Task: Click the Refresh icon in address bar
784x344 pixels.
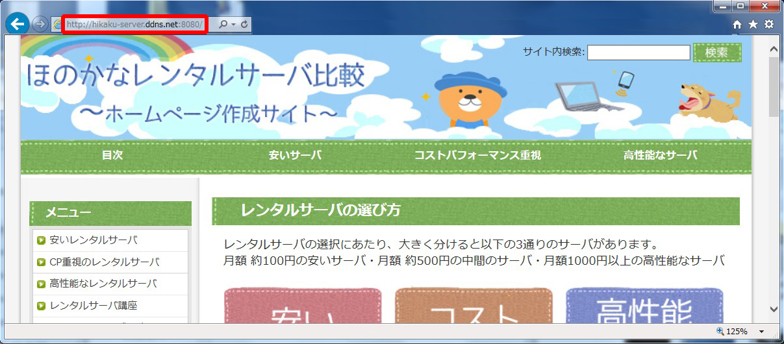Action: click(x=244, y=24)
